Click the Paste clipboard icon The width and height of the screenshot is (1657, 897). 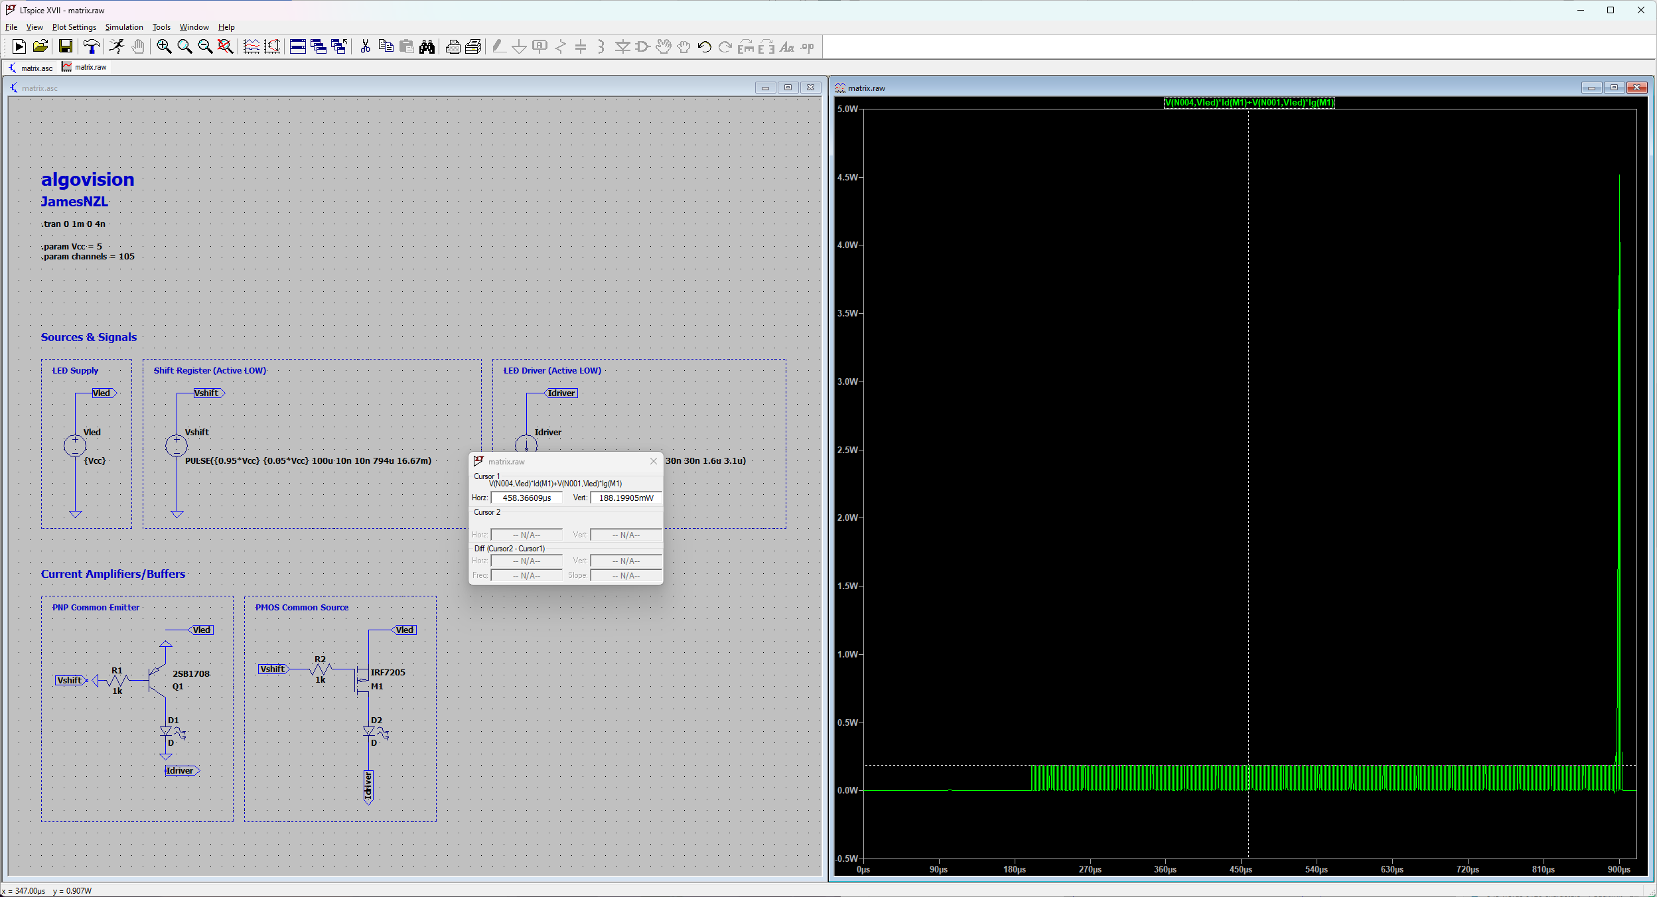[406, 46]
